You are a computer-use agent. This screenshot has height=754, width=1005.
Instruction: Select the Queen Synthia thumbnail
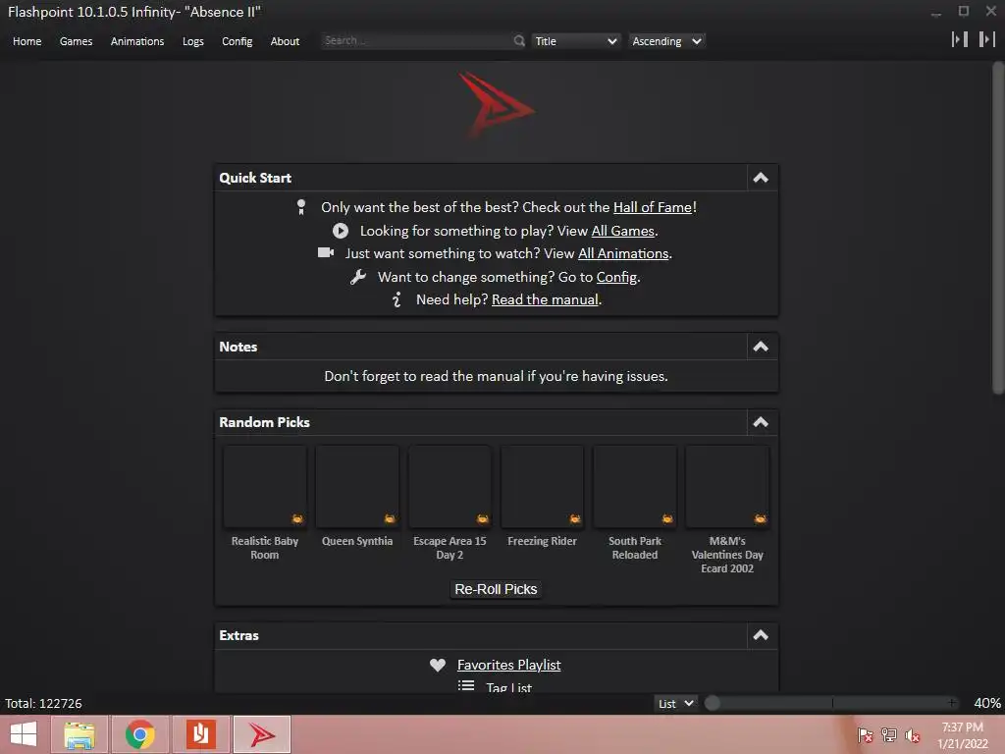point(357,487)
